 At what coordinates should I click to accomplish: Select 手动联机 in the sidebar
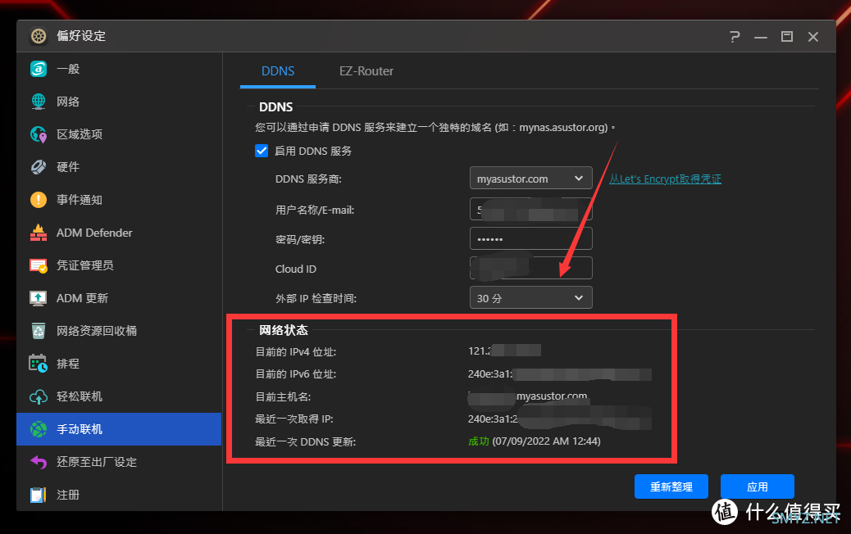click(x=119, y=429)
